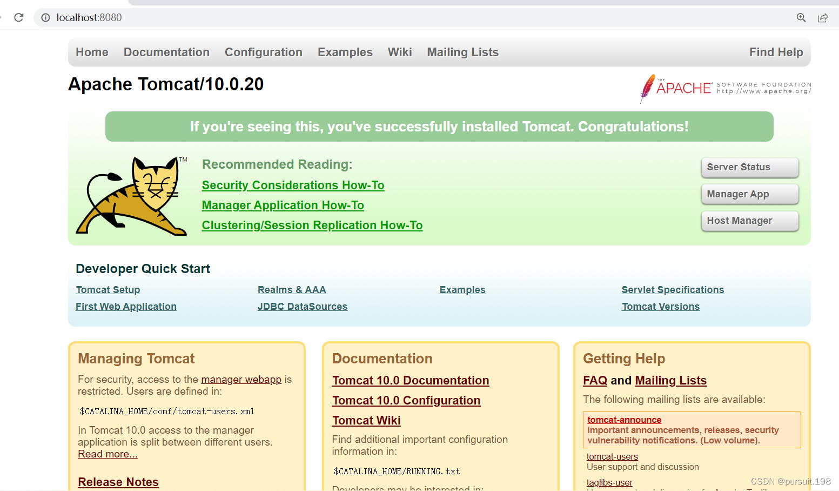Open the Manager App button

coord(750,194)
